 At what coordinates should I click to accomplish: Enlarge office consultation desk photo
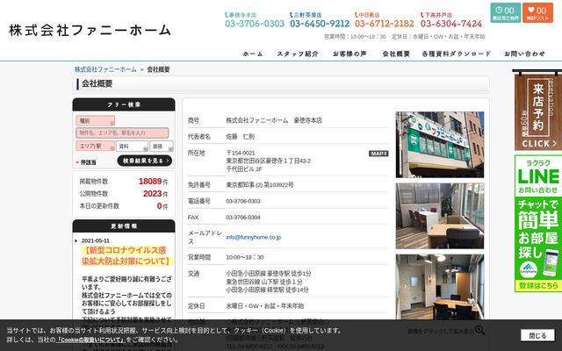point(440,216)
